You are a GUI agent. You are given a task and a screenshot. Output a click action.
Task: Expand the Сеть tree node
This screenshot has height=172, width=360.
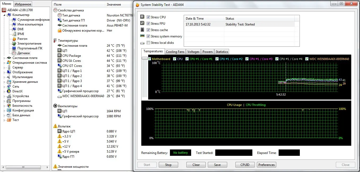5,87
